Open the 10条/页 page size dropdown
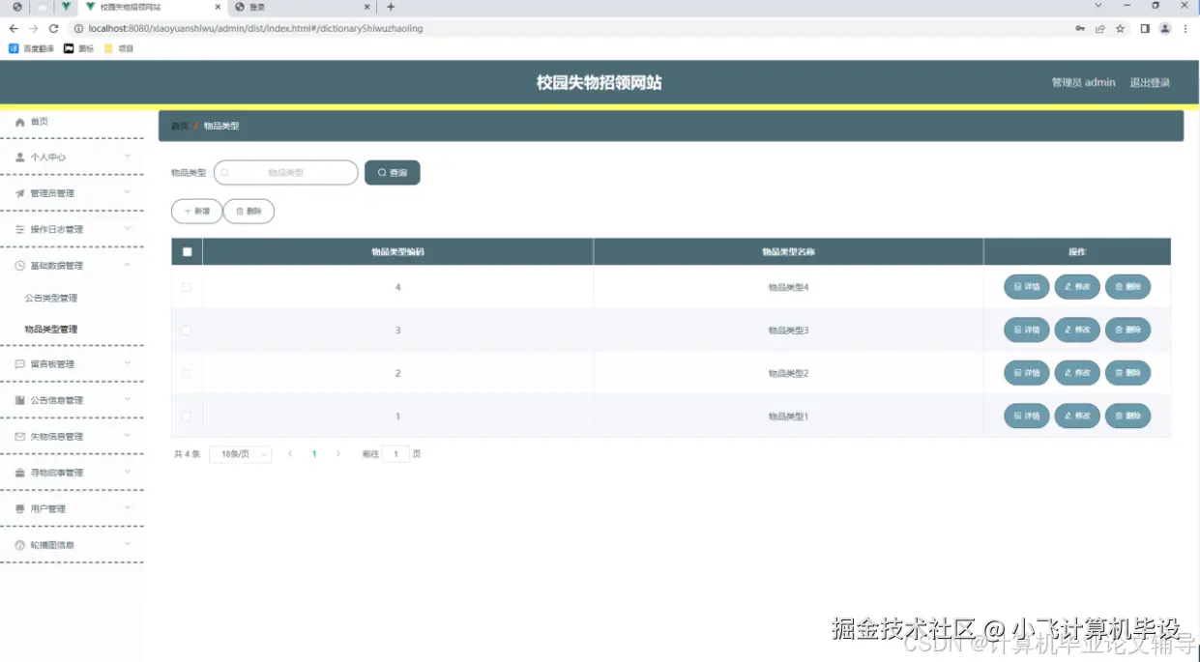 240,454
